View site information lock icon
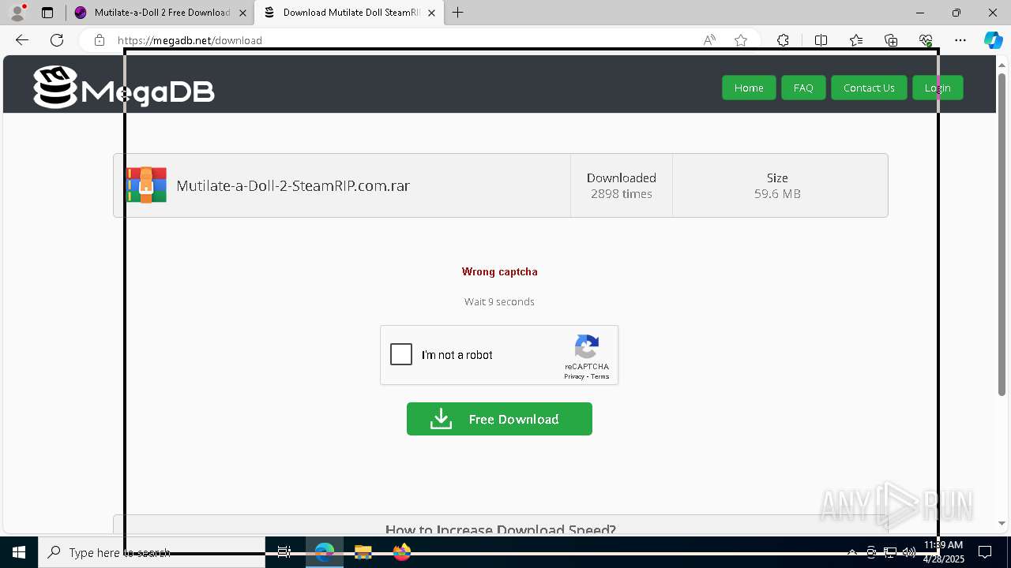Image resolution: width=1011 pixels, height=568 pixels. 99,40
